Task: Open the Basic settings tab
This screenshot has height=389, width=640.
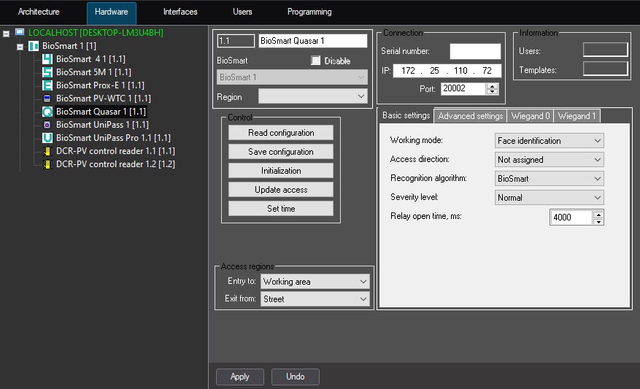Action: (406, 115)
